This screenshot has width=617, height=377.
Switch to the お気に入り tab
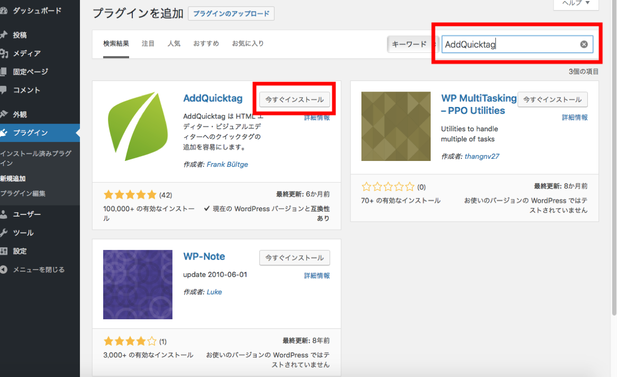point(248,43)
